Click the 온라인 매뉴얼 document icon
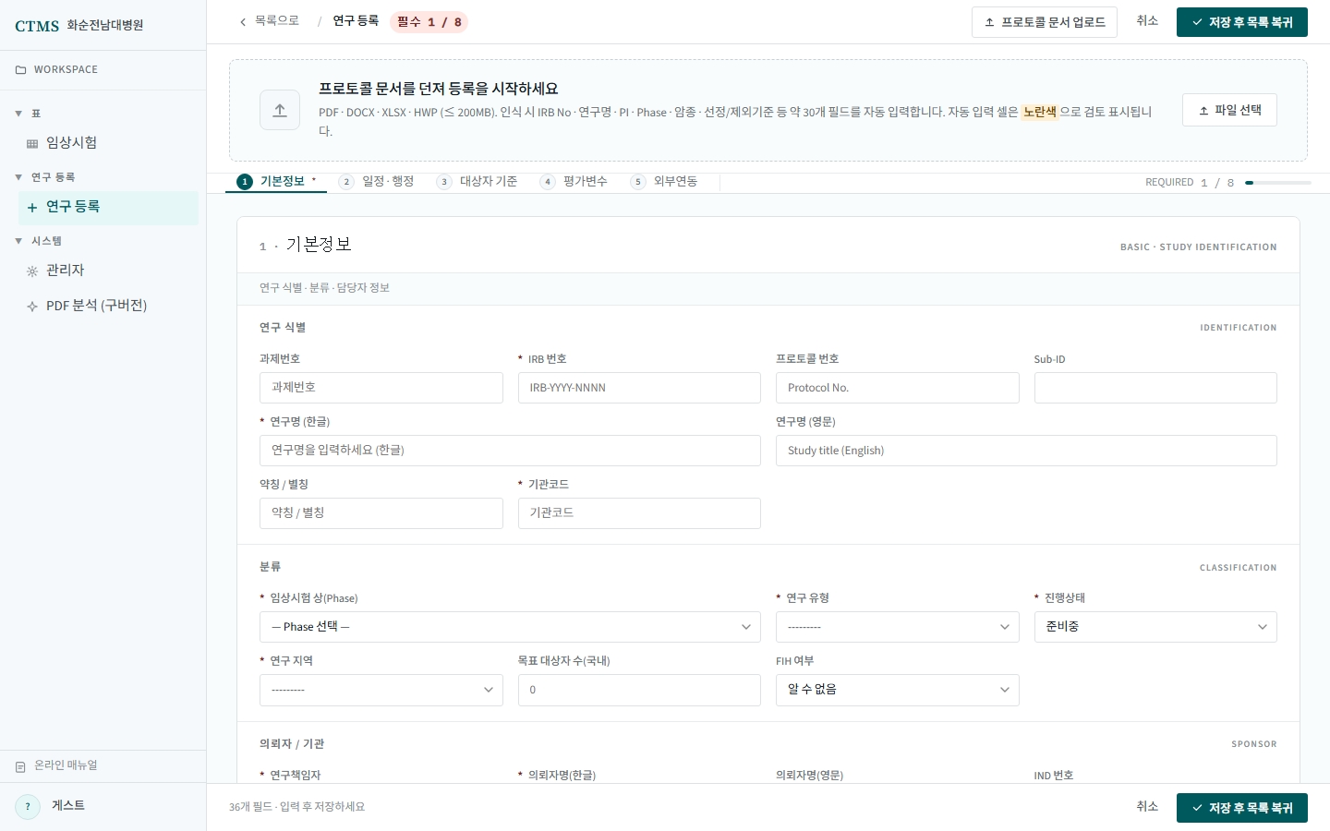Image resolution: width=1330 pixels, height=831 pixels. pyautogui.click(x=20, y=766)
